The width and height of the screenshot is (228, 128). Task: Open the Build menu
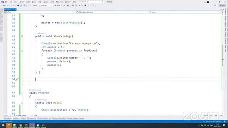(28, 2)
